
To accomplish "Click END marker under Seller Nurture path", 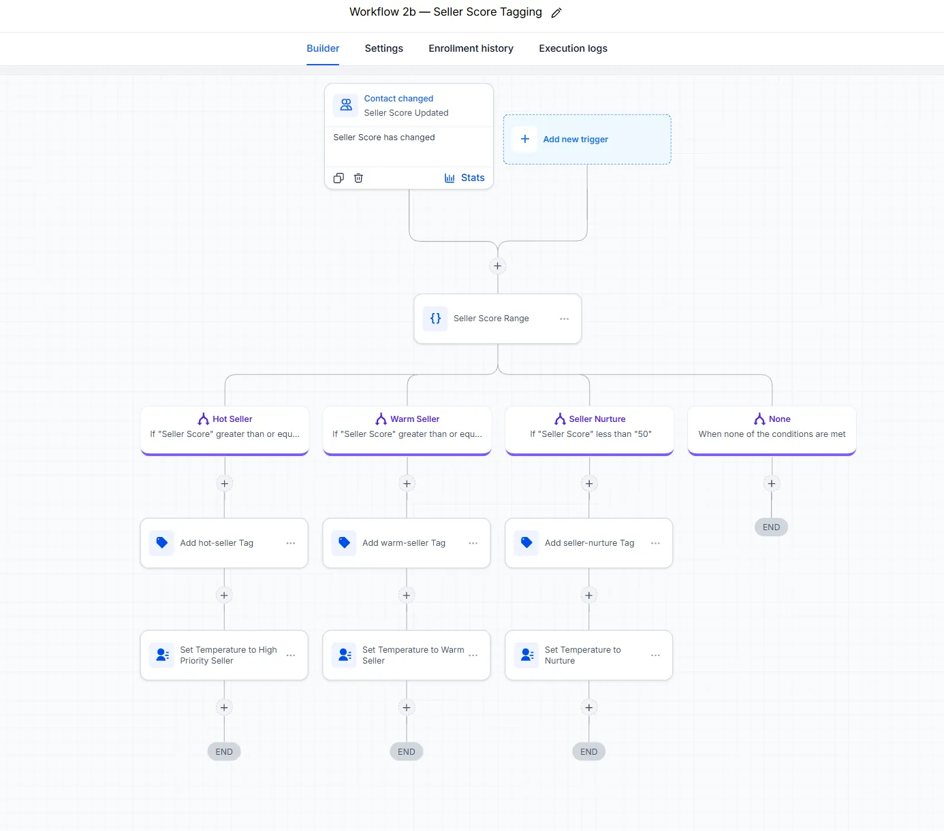I will (589, 752).
